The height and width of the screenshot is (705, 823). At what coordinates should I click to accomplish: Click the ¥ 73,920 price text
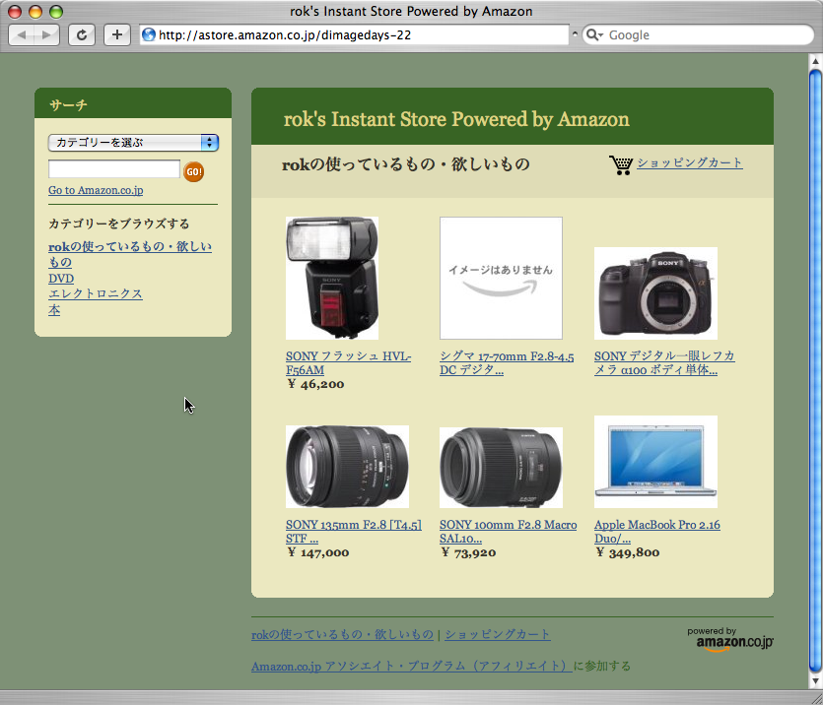468,552
